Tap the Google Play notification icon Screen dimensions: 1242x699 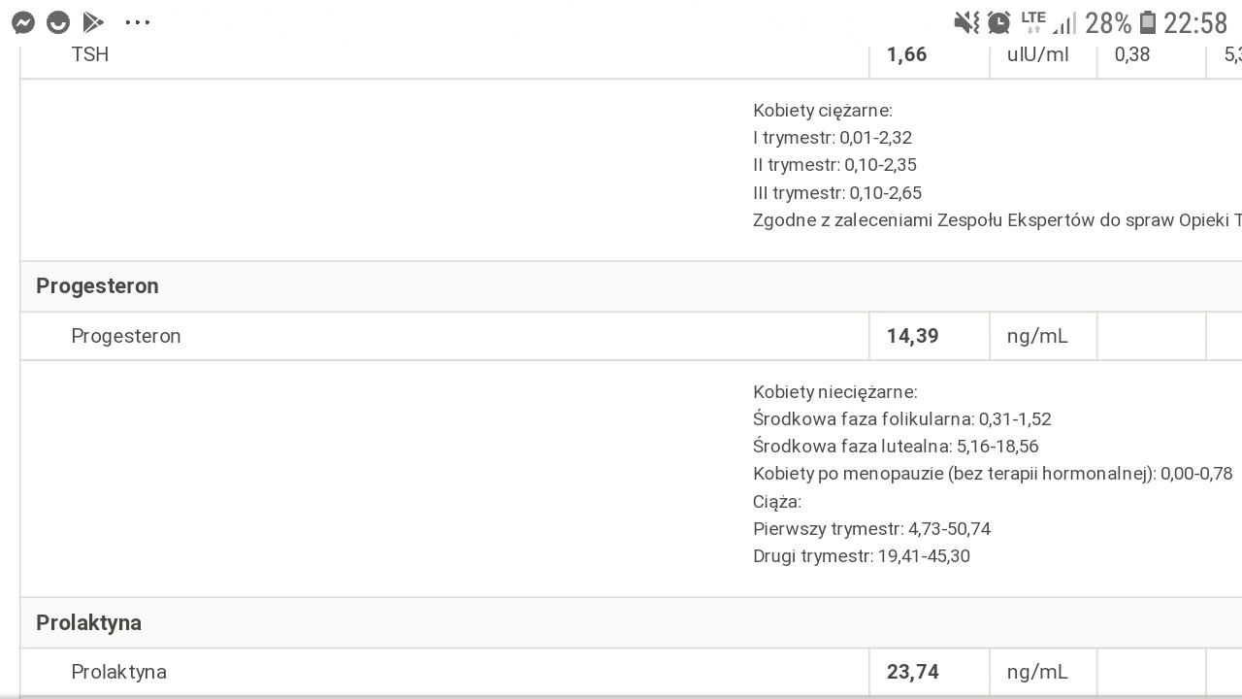click(93, 22)
